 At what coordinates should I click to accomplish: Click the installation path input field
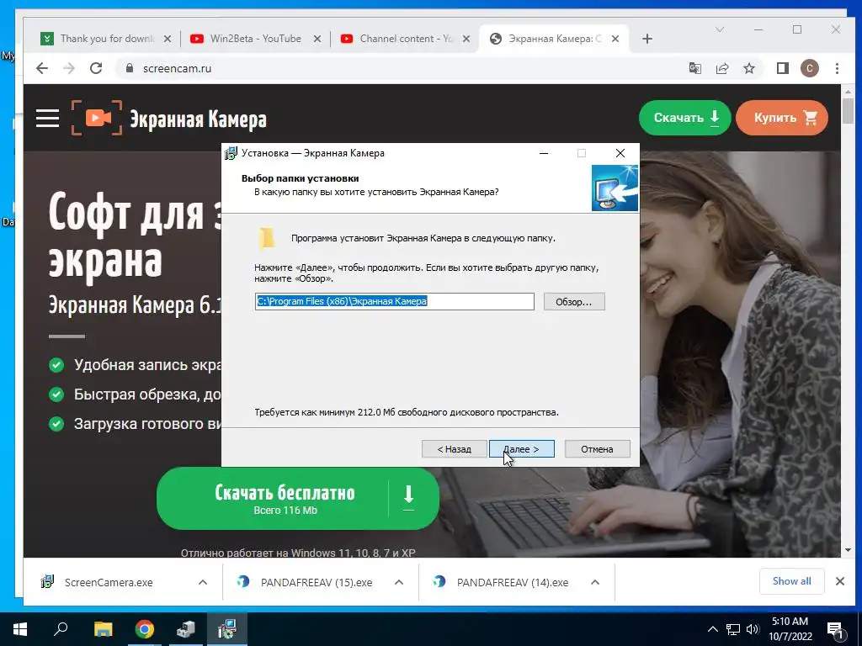pyautogui.click(x=394, y=301)
